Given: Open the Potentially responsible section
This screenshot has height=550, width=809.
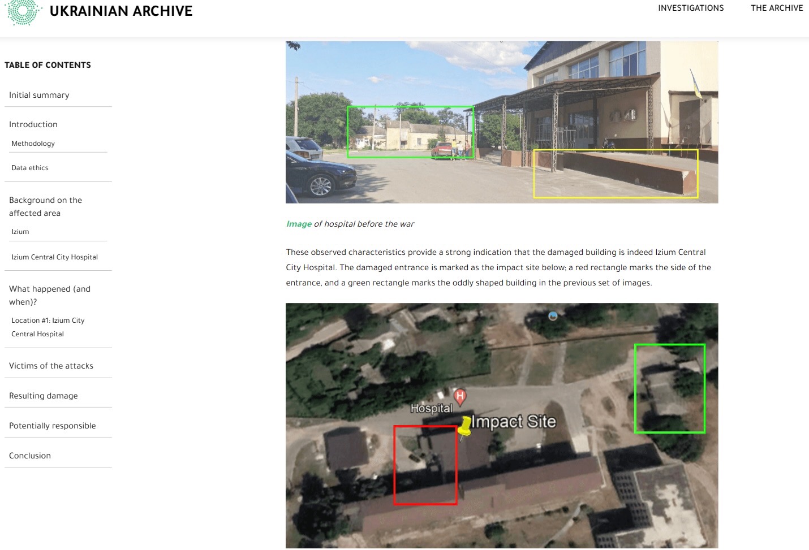Looking at the screenshot, I should point(52,426).
